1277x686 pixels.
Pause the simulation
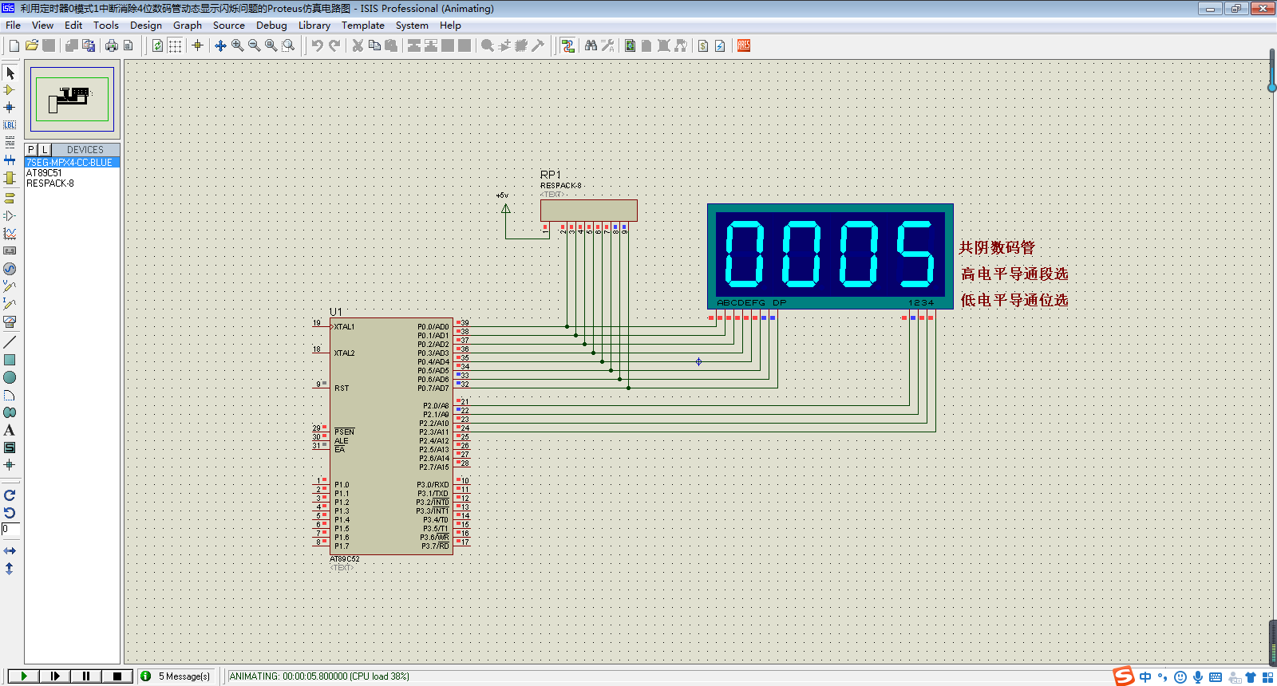pos(85,676)
